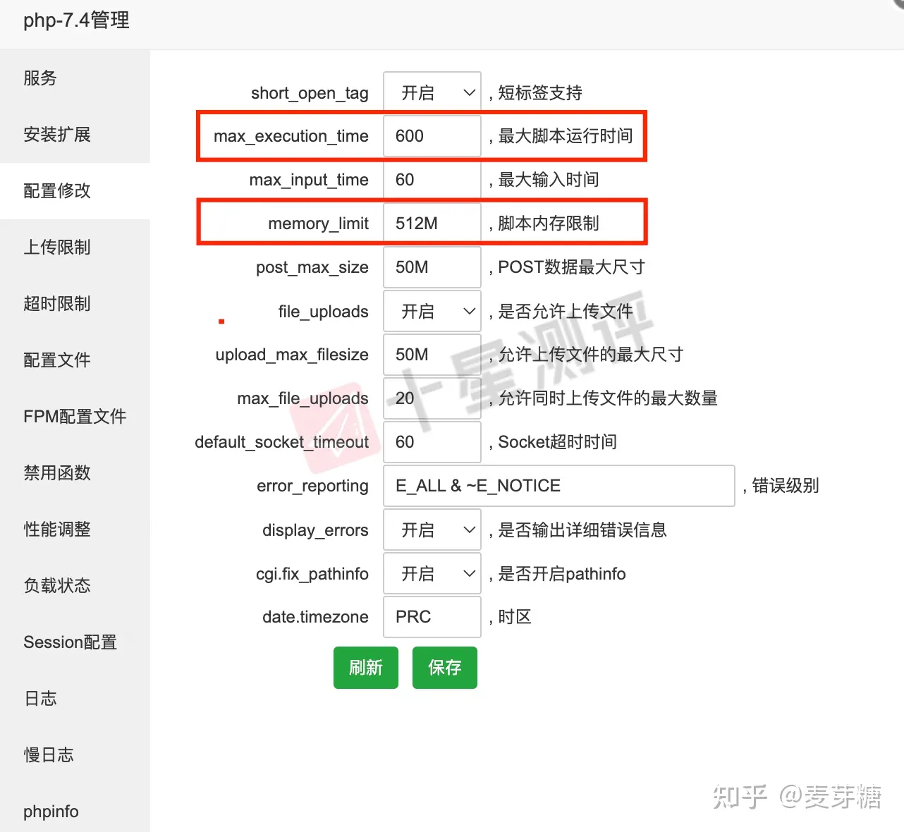Click the 刷新 refresh button
Image resolution: width=904 pixels, height=832 pixels.
[x=365, y=667]
